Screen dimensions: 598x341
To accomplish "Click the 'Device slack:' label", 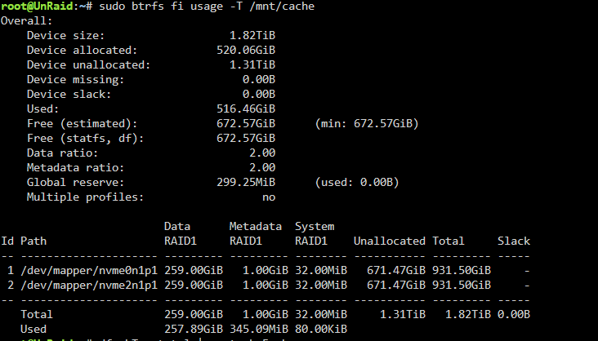I will click(69, 94).
